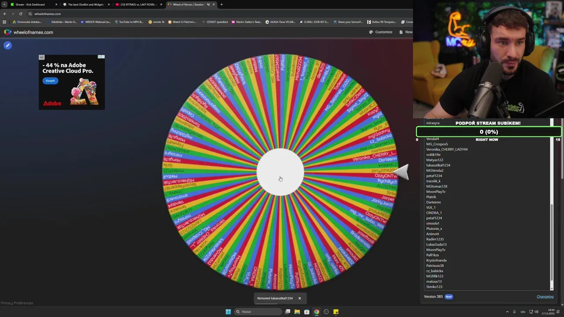Open the YouTube to MP4 bookmark
The height and width of the screenshot is (317, 564).
tap(129, 22)
